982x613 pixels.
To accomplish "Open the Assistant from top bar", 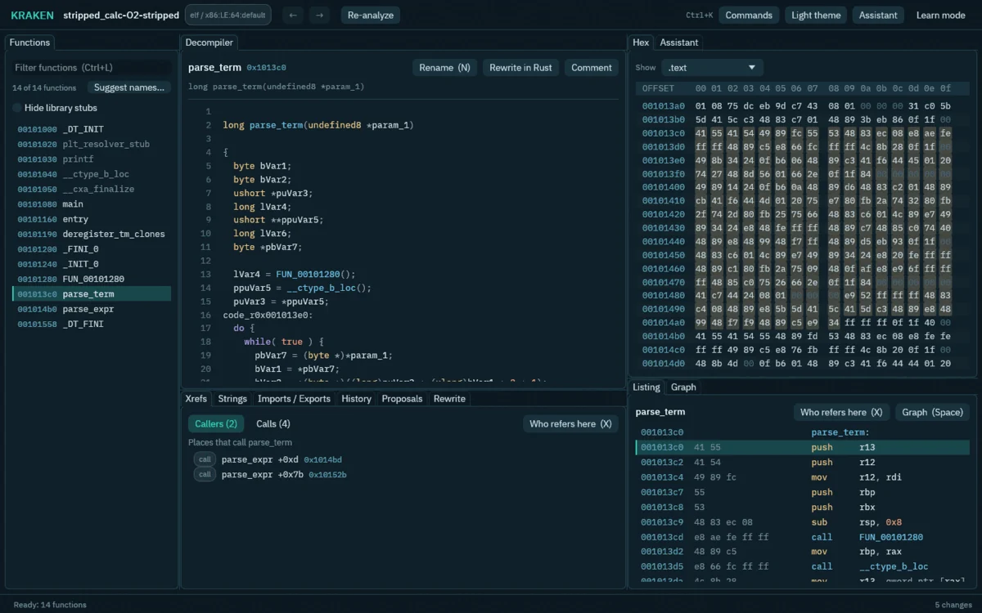I will [x=878, y=15].
